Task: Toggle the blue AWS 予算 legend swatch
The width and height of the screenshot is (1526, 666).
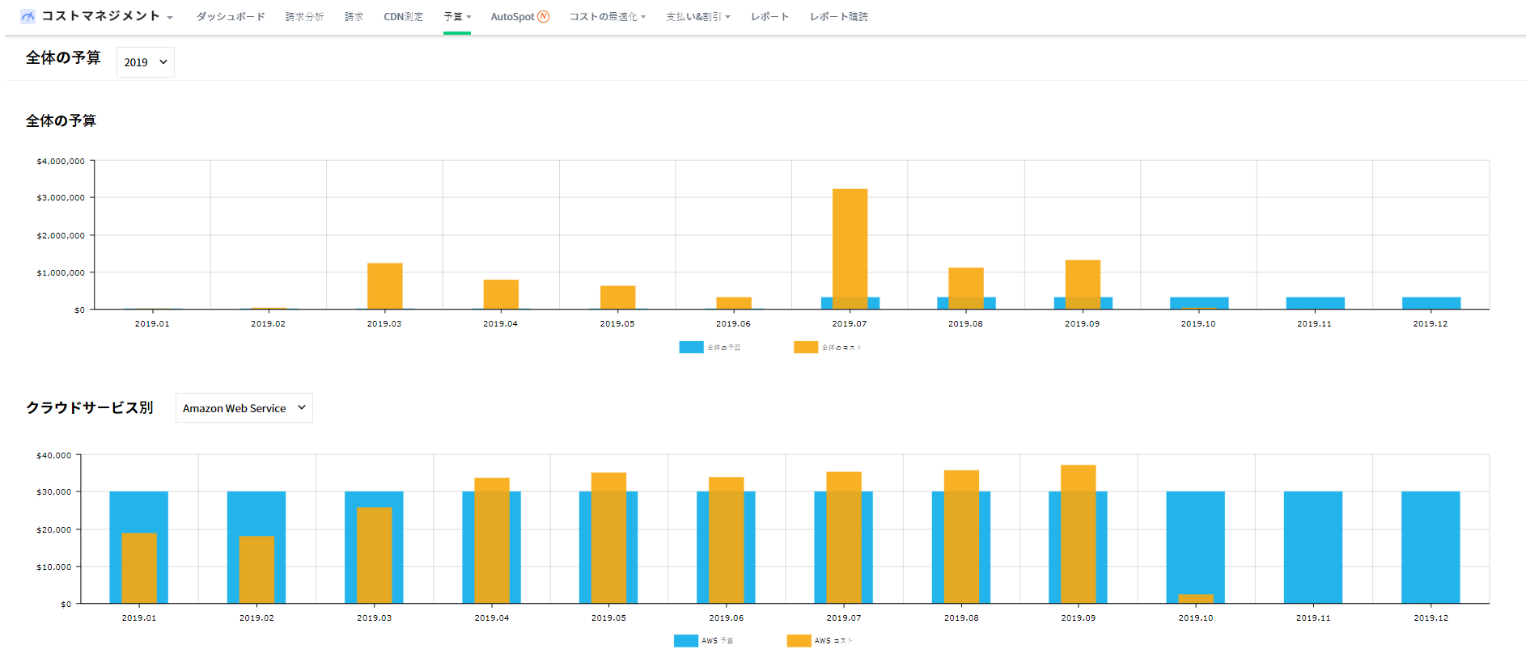Action: click(x=685, y=641)
